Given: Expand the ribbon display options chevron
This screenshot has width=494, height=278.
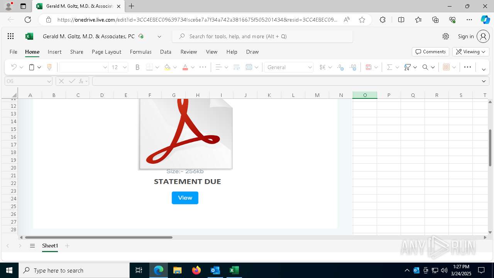Looking at the screenshot, I should pos(484,69).
